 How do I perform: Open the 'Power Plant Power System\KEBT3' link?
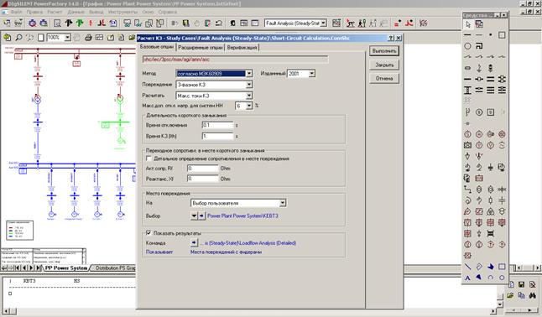[x=242, y=216]
